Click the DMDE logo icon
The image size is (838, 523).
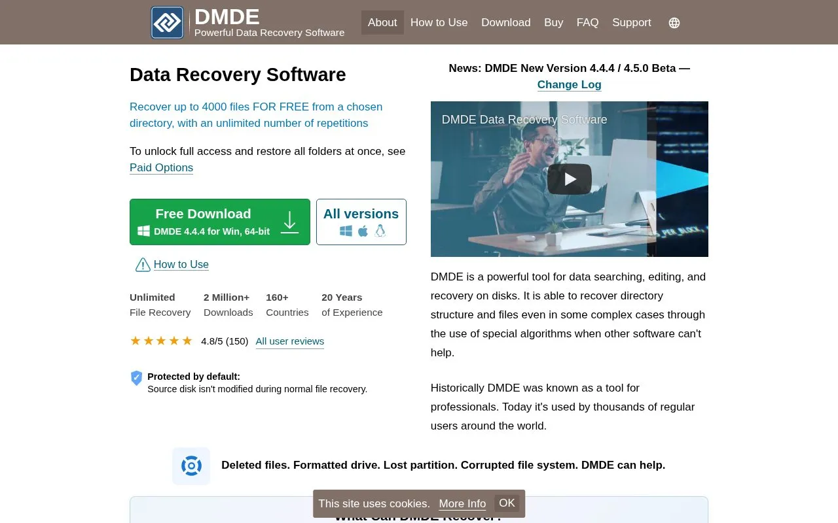(x=167, y=23)
